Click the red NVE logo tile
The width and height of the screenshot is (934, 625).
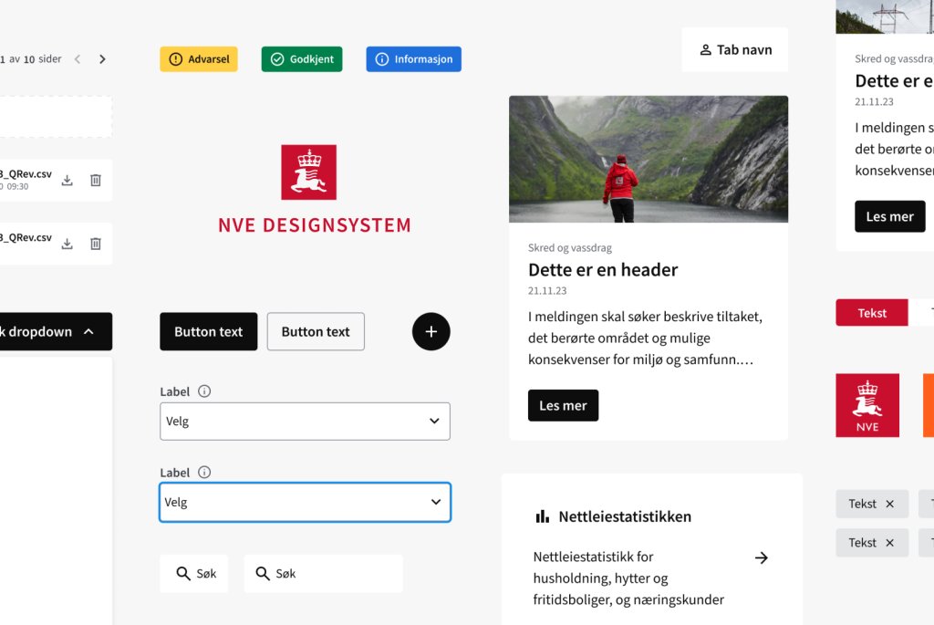867,405
